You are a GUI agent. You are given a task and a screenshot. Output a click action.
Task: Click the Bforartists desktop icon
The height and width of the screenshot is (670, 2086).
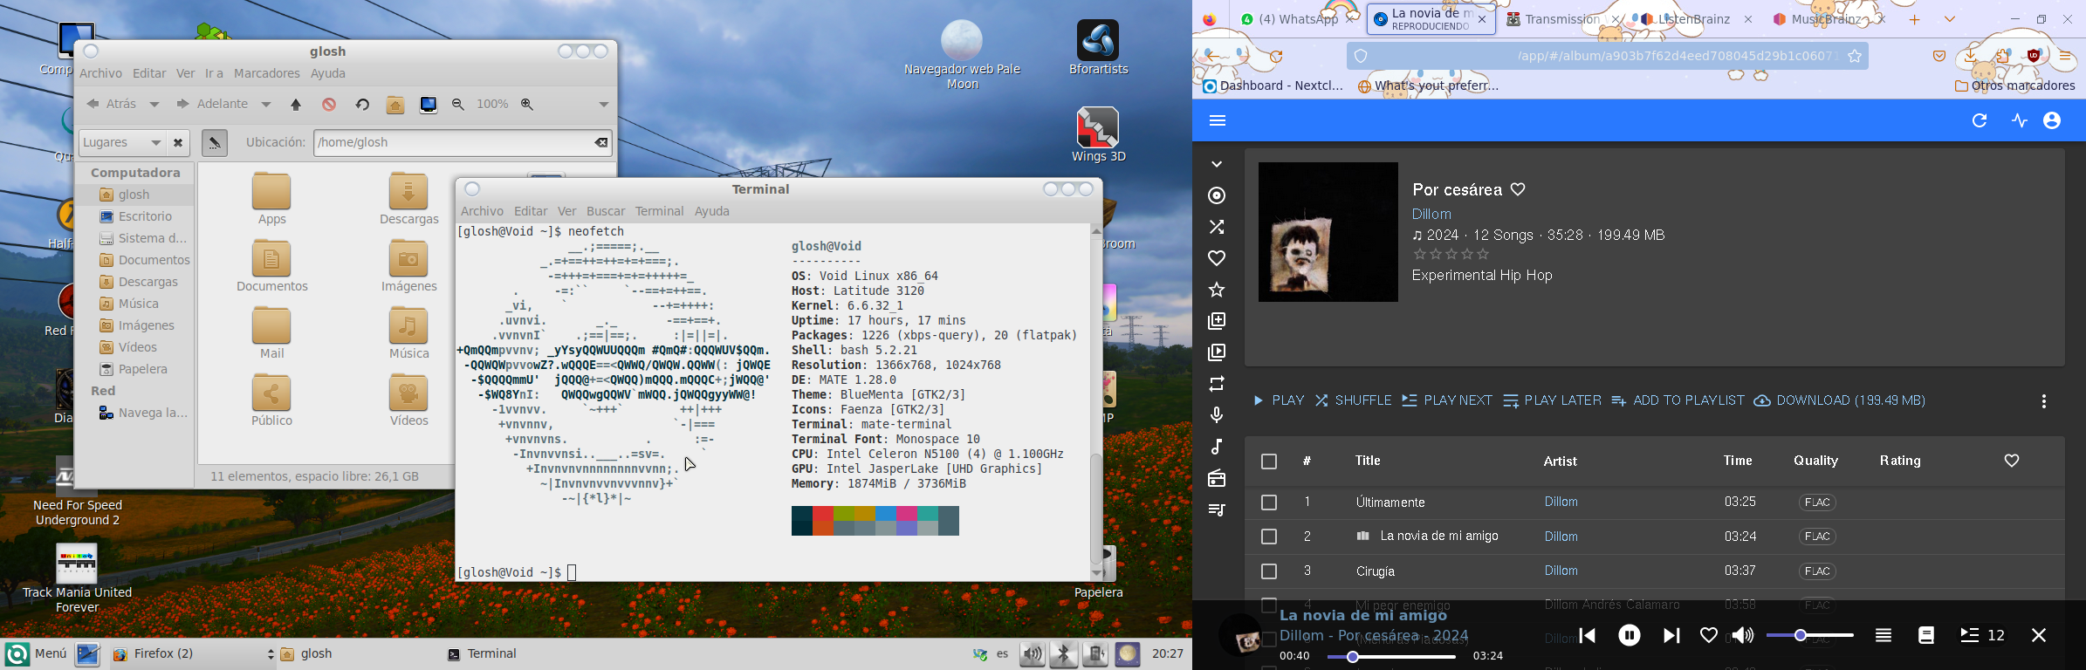pos(1098,40)
